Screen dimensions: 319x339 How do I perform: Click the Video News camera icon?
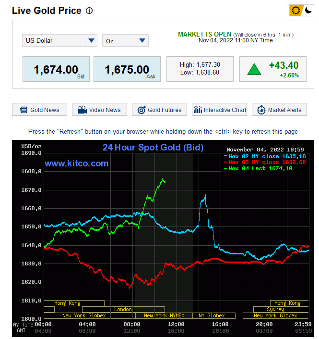click(x=82, y=110)
